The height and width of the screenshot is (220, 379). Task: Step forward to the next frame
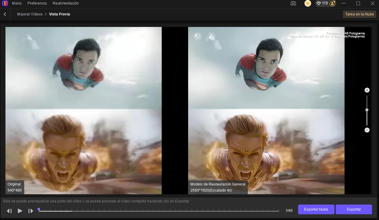(31, 211)
